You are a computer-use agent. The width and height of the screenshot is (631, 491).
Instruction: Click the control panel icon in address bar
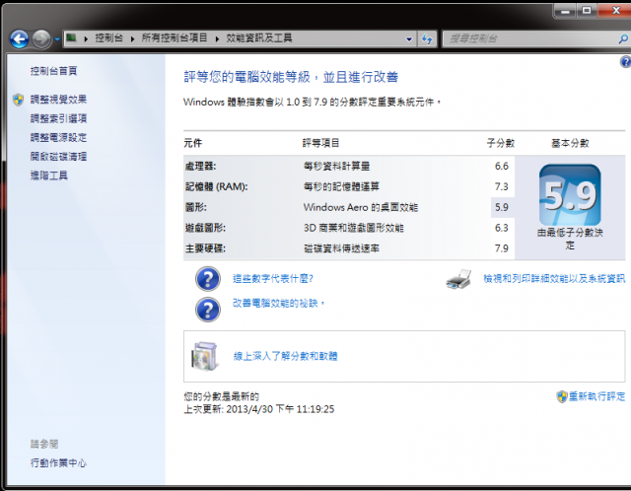[x=71, y=37]
